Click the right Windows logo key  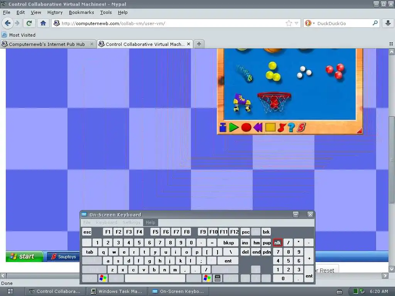pos(207,278)
